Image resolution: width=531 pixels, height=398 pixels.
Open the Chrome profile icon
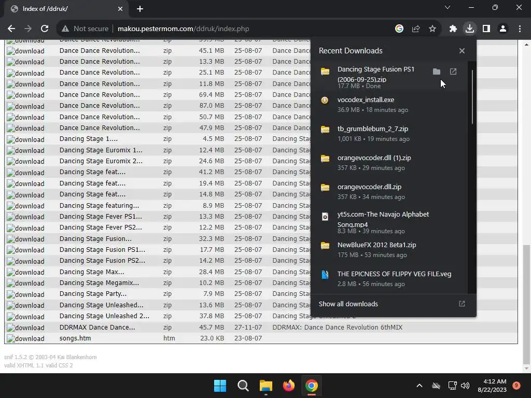click(503, 29)
